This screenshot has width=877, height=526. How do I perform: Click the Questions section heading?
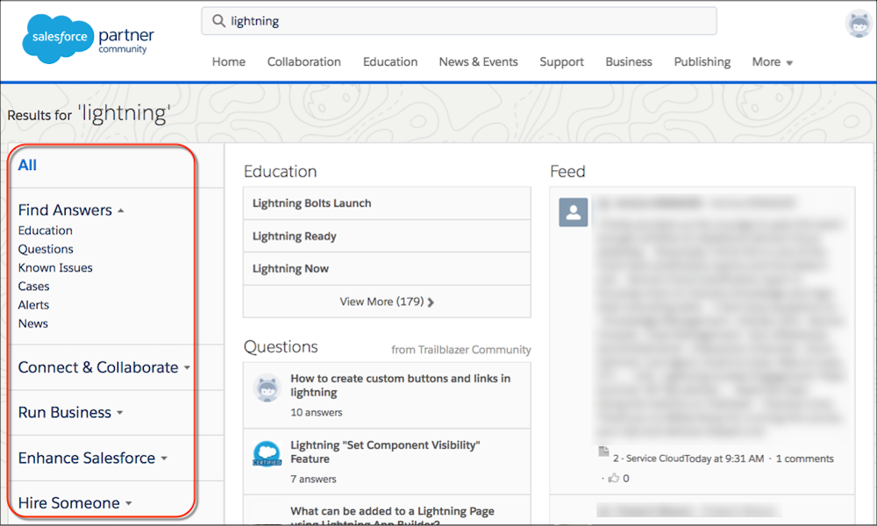point(281,347)
